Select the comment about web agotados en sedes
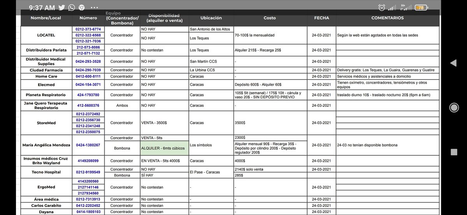The height and width of the screenshot is (215, 467). 388,35
